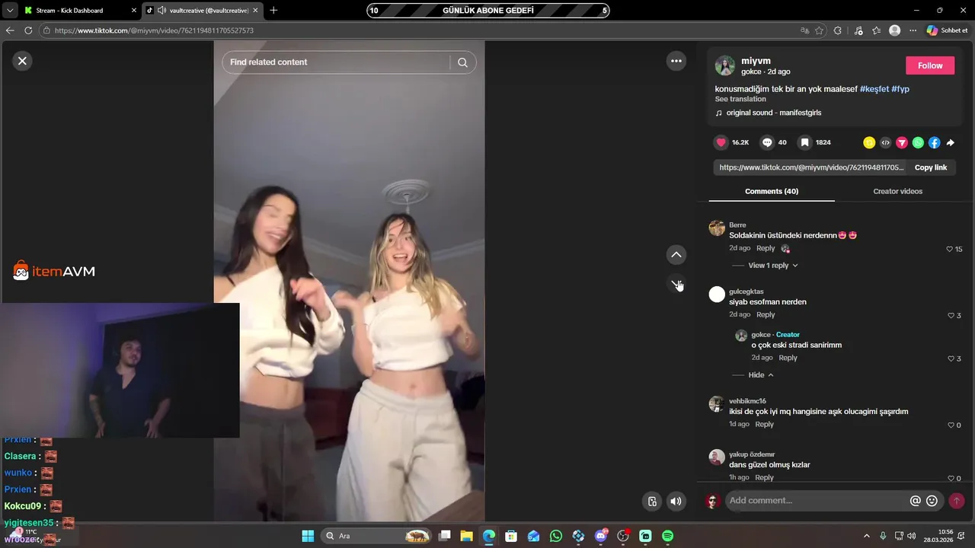Viewport: 975px width, 548px height.
Task: Open comments via the speech bubble icon
Action: (x=767, y=142)
